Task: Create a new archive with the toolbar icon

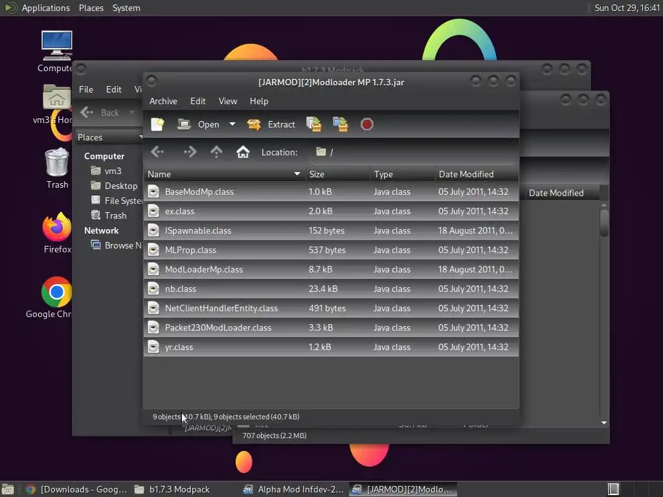Action: tap(157, 124)
